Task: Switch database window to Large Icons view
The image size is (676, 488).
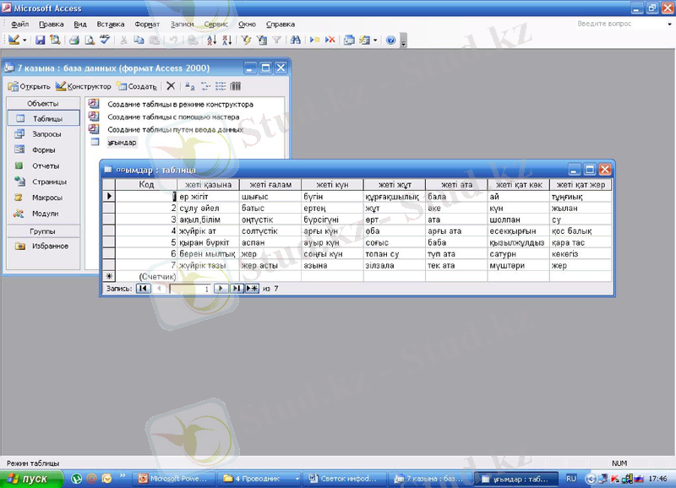Action: click(190, 86)
